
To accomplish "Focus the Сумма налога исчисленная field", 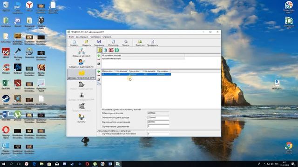I will pyautogui.click(x=158, y=122).
